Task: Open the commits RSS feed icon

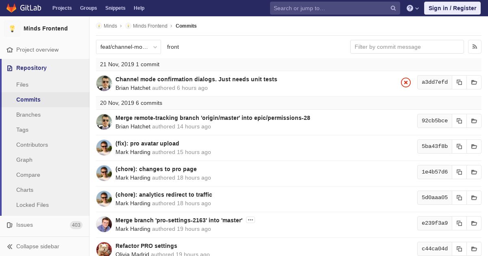Action: [475, 47]
